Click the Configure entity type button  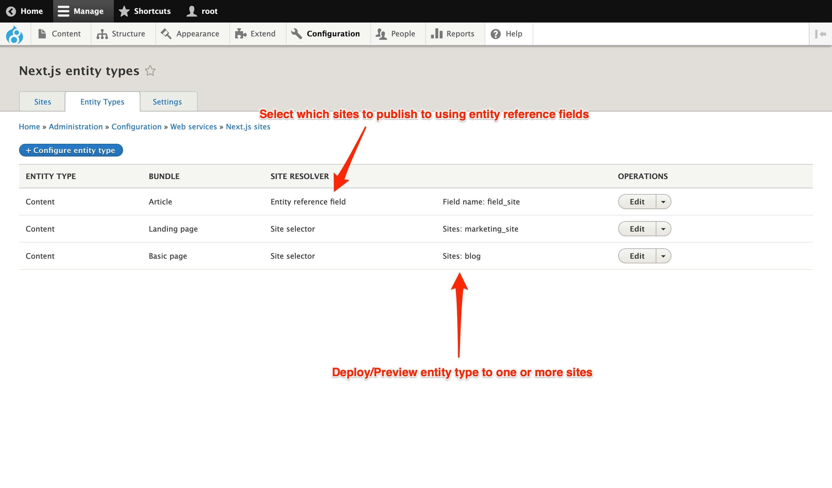[x=71, y=150]
